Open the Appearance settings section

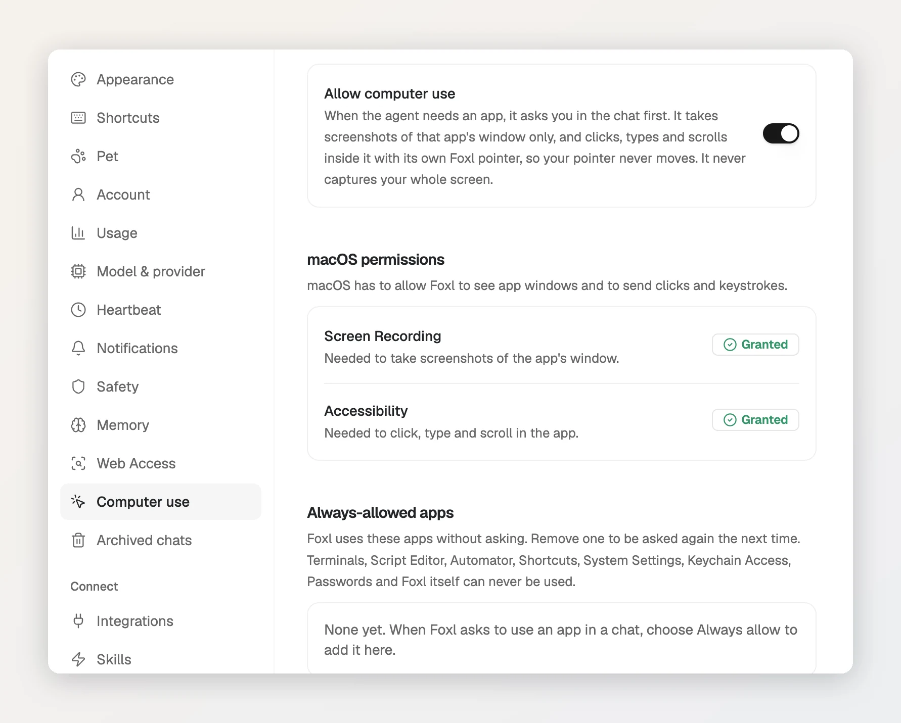pyautogui.click(x=161, y=79)
